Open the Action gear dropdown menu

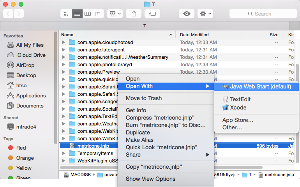point(205,14)
